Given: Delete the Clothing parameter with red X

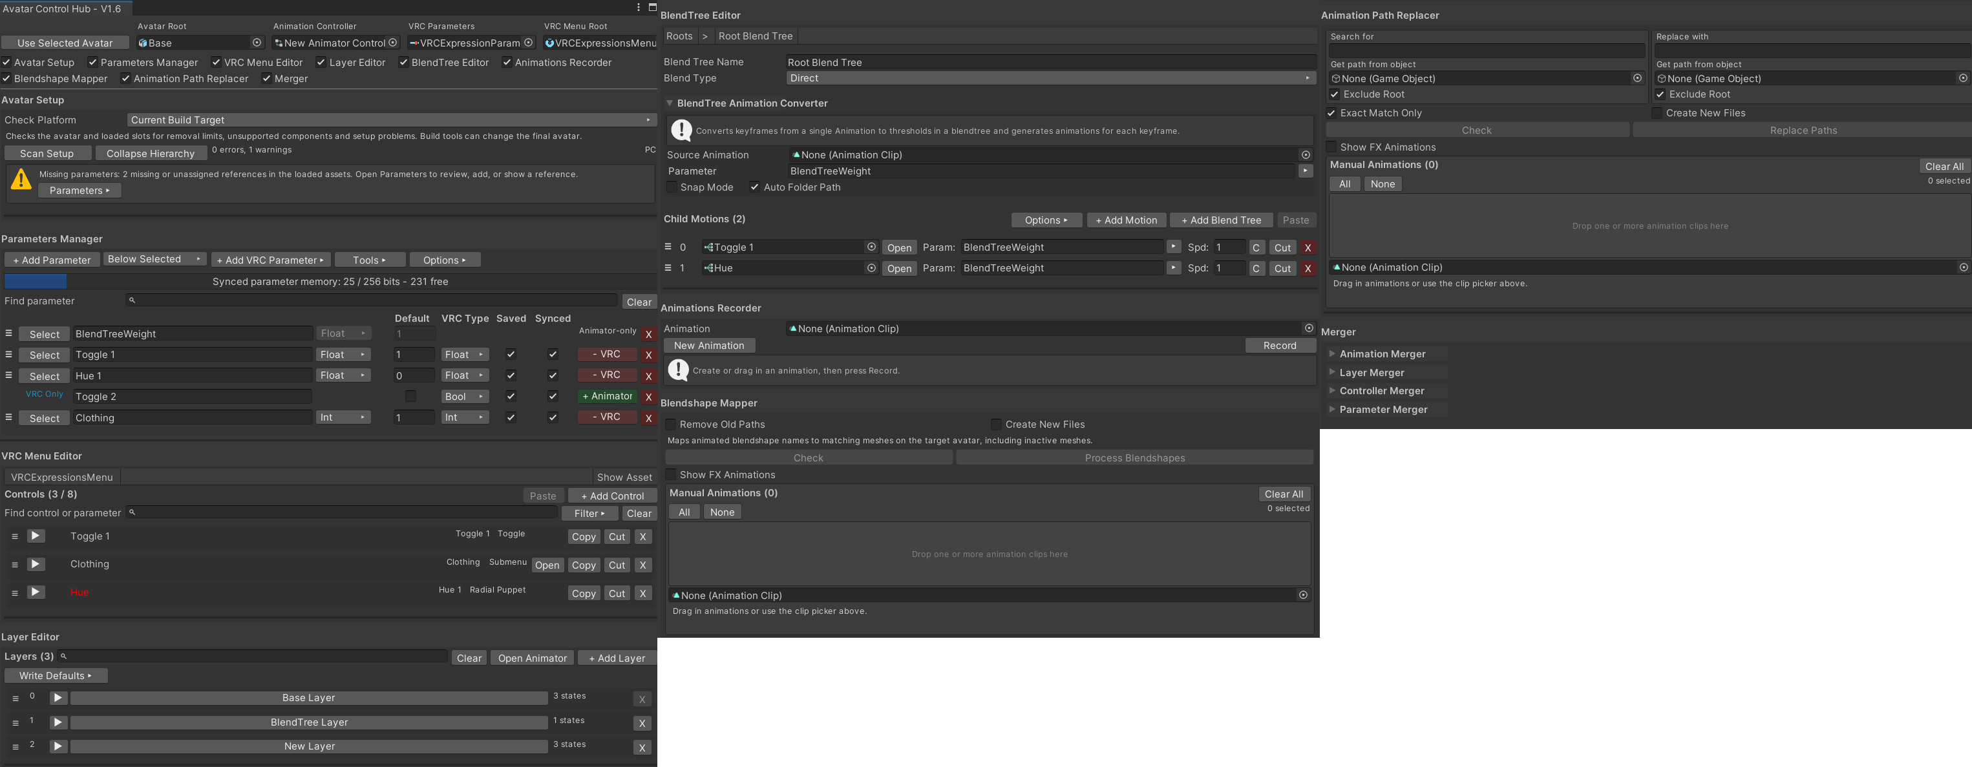Looking at the screenshot, I should (648, 418).
